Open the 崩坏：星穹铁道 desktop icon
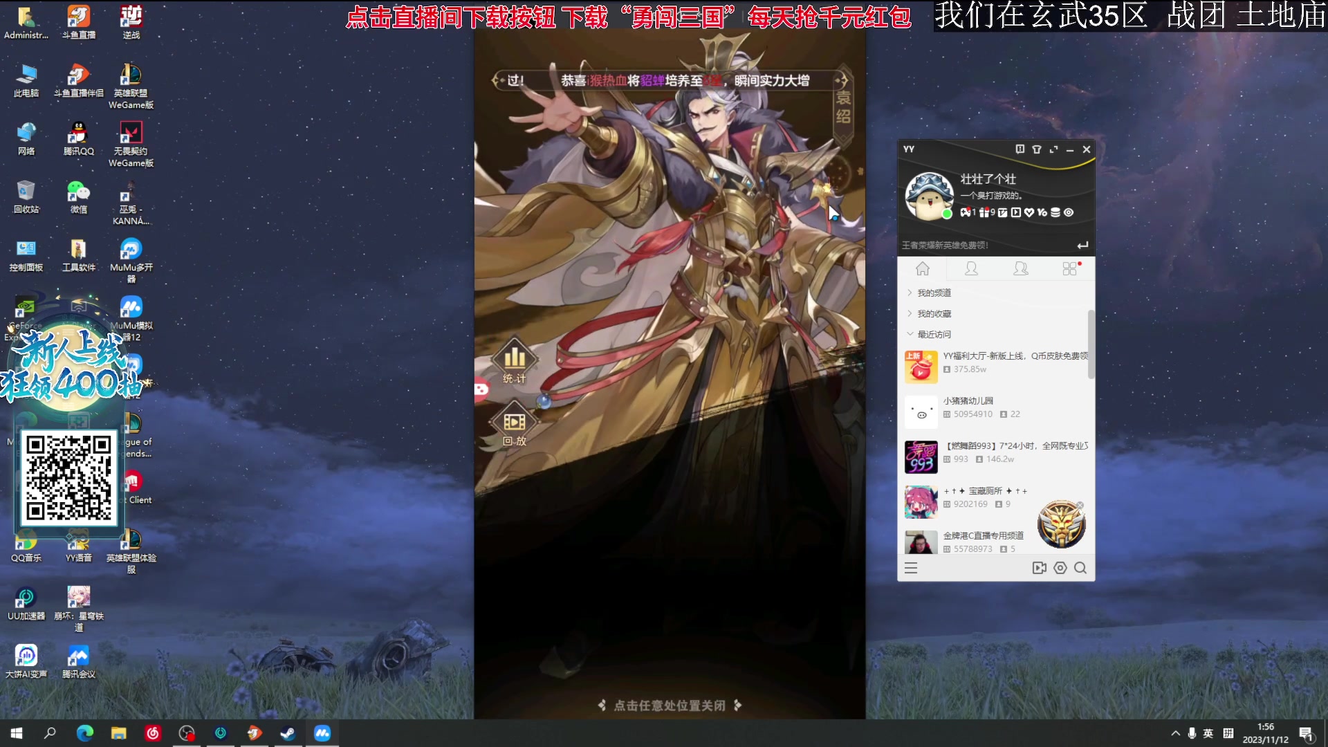This screenshot has height=747, width=1328. point(79,609)
